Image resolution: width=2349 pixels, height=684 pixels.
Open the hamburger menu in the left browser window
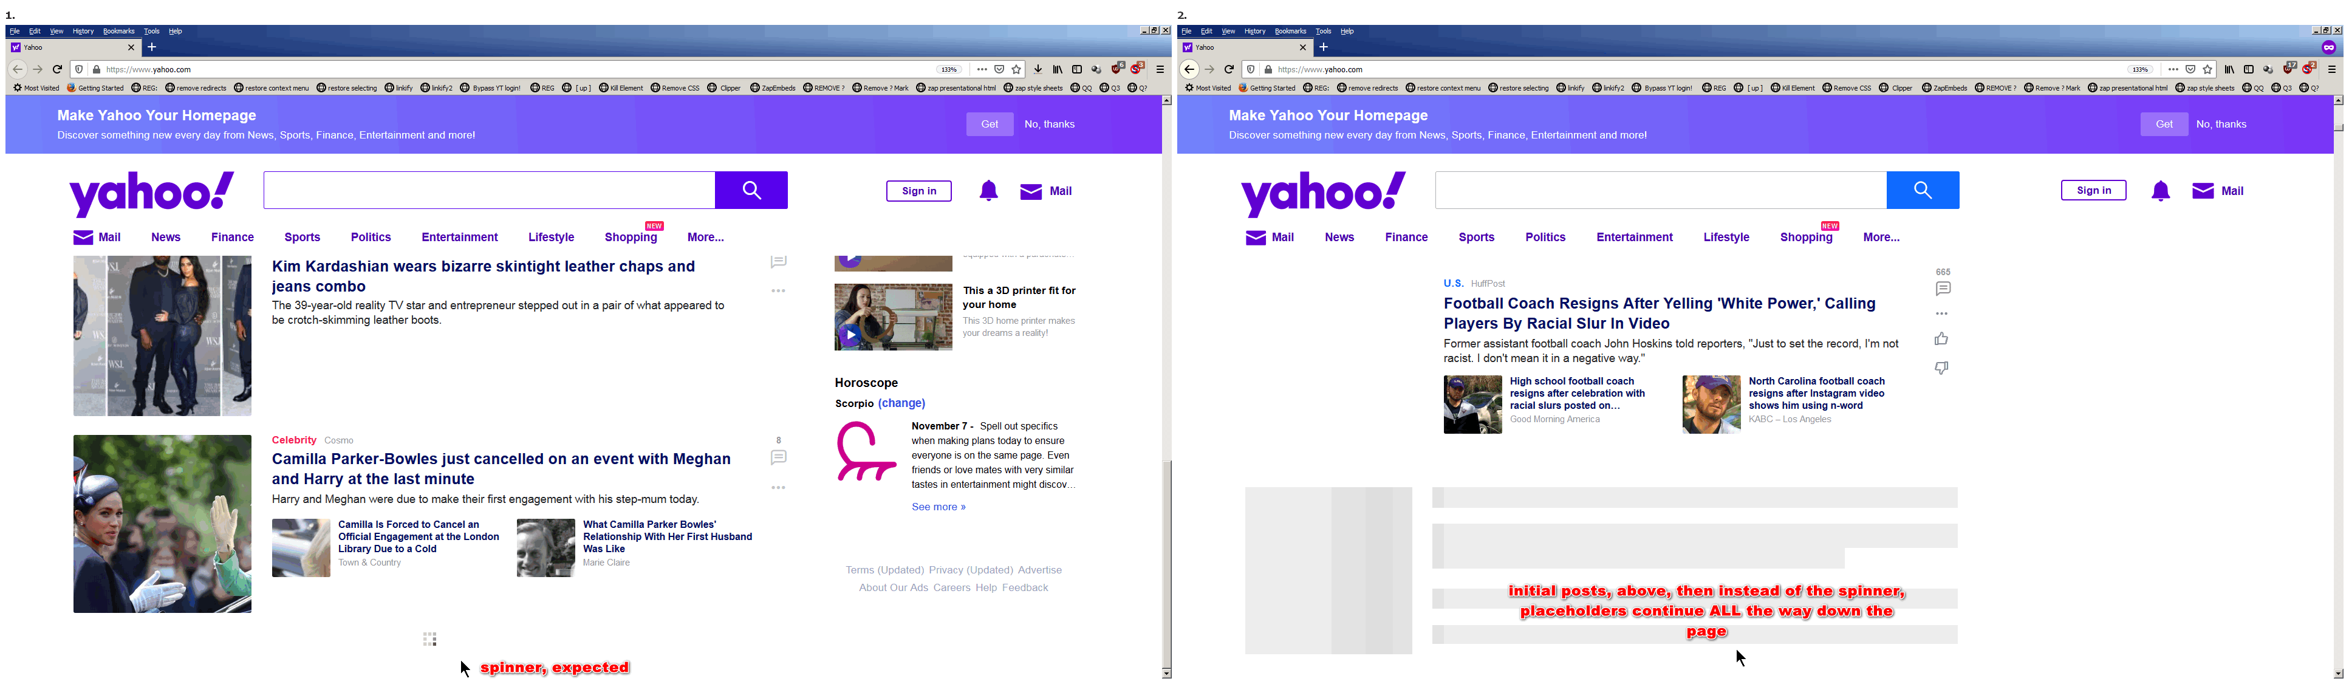click(1160, 69)
